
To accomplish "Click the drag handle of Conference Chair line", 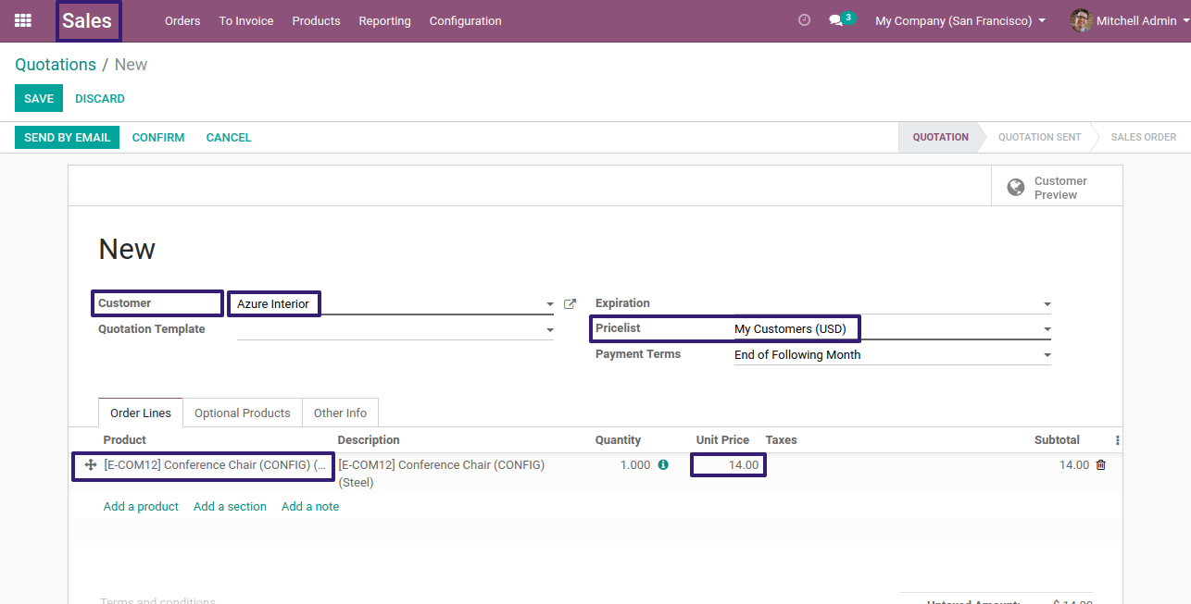I will 90,465.
